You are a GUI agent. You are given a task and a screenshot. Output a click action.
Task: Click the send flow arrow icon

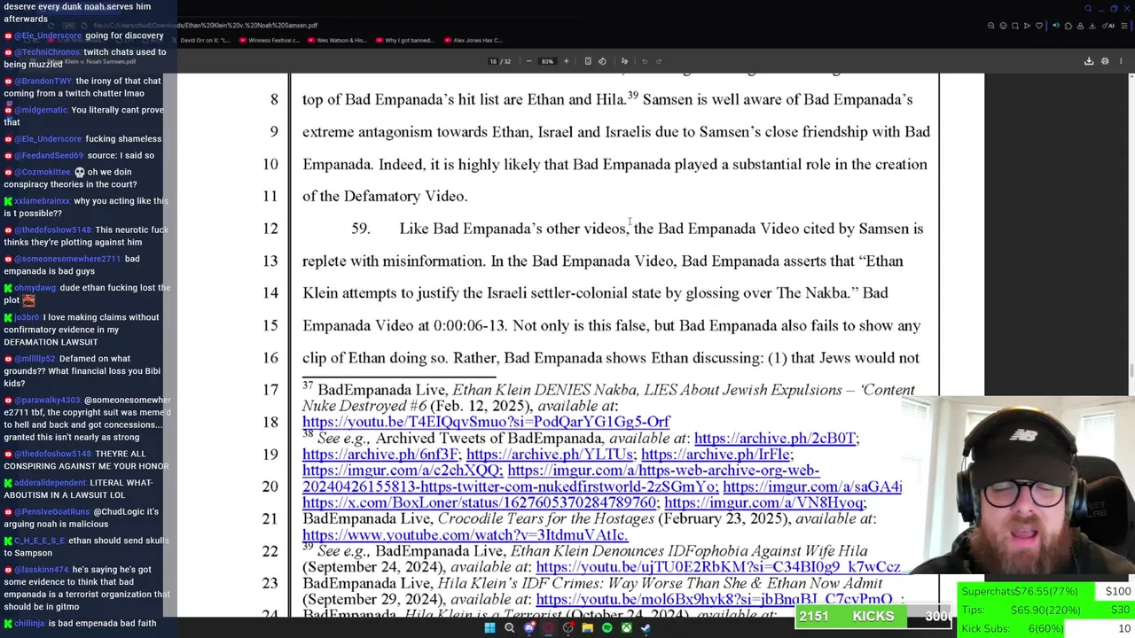(1027, 26)
